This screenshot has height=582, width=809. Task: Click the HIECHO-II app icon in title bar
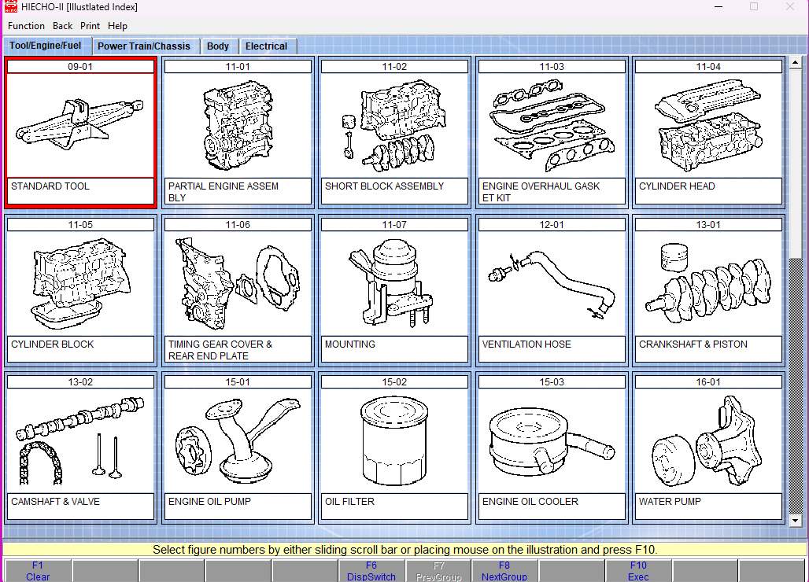click(11, 7)
